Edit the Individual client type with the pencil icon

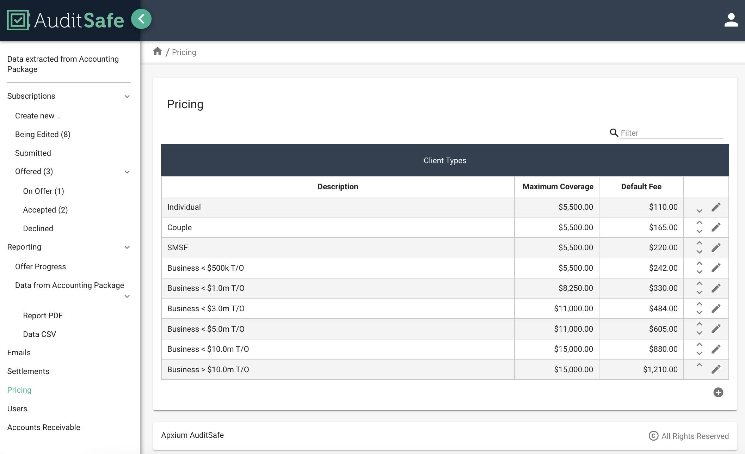pos(716,207)
